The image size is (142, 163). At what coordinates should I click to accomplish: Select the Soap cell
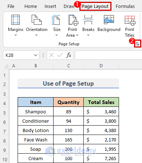36,149
